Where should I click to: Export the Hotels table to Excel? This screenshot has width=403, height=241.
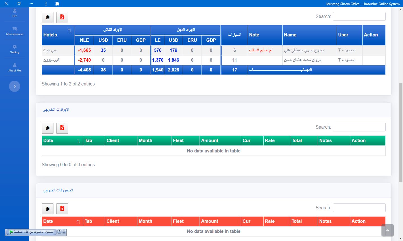(x=62, y=17)
